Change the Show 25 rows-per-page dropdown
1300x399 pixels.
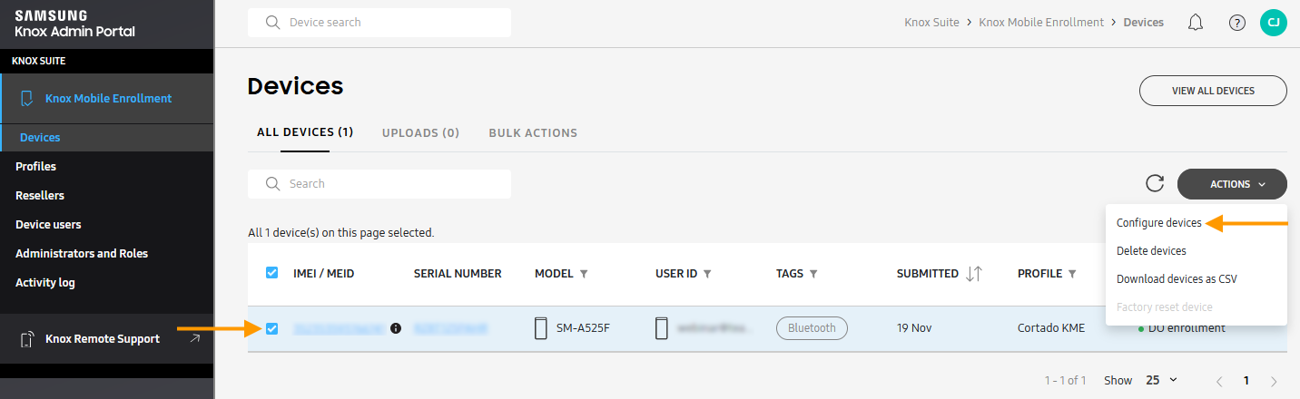coord(1161,381)
